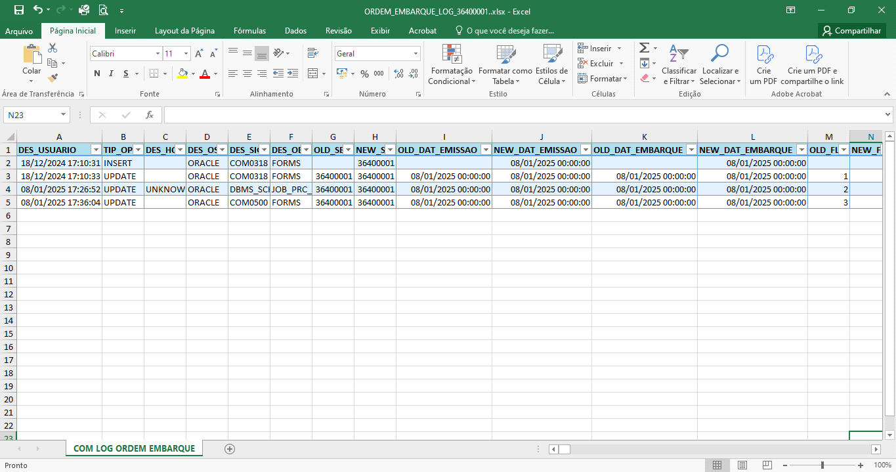The width and height of the screenshot is (896, 472).
Task: Switch to the Fórmulas tab
Action: pyautogui.click(x=249, y=31)
